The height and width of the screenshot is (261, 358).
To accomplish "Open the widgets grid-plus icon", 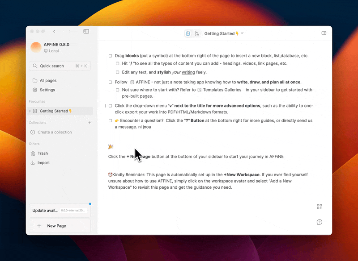I will pos(320,207).
